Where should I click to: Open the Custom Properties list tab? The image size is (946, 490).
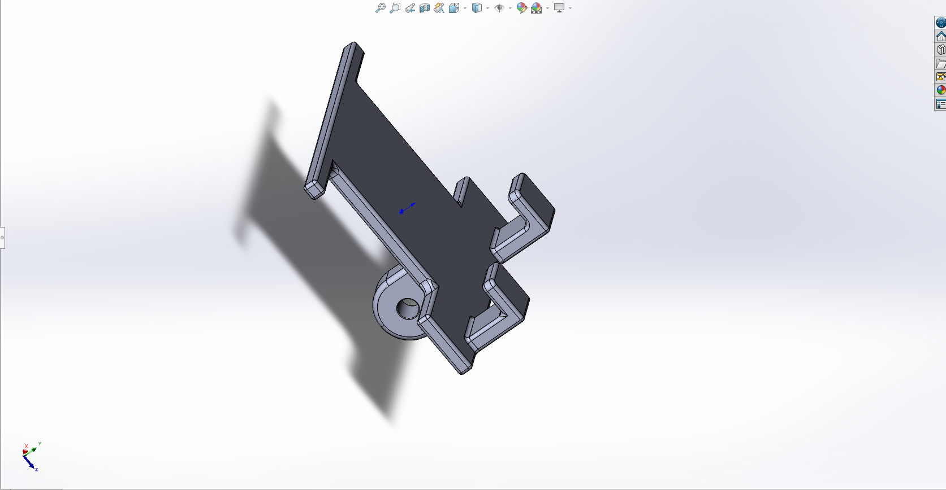(x=941, y=104)
